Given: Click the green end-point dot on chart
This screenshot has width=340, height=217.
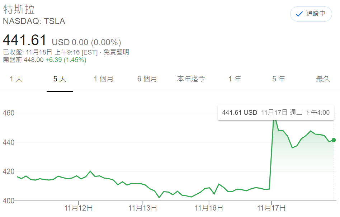Looking at the screenshot, I should pos(334,140).
